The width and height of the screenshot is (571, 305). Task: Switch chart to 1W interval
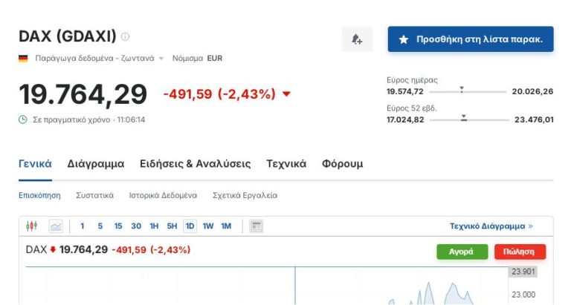208,226
